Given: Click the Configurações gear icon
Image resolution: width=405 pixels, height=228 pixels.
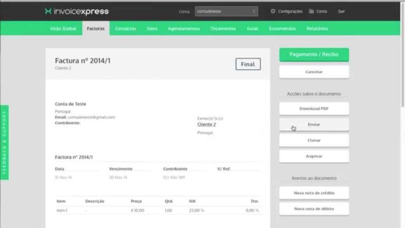Looking at the screenshot, I should (273, 11).
